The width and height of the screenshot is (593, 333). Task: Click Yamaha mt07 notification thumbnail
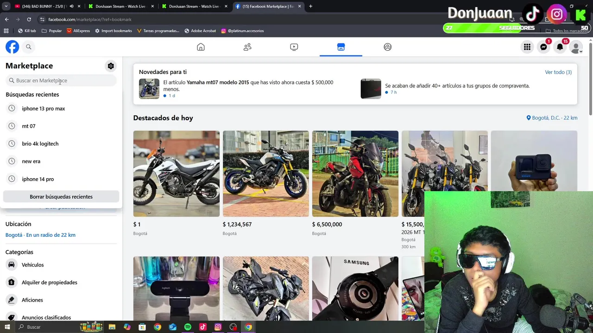(149, 89)
